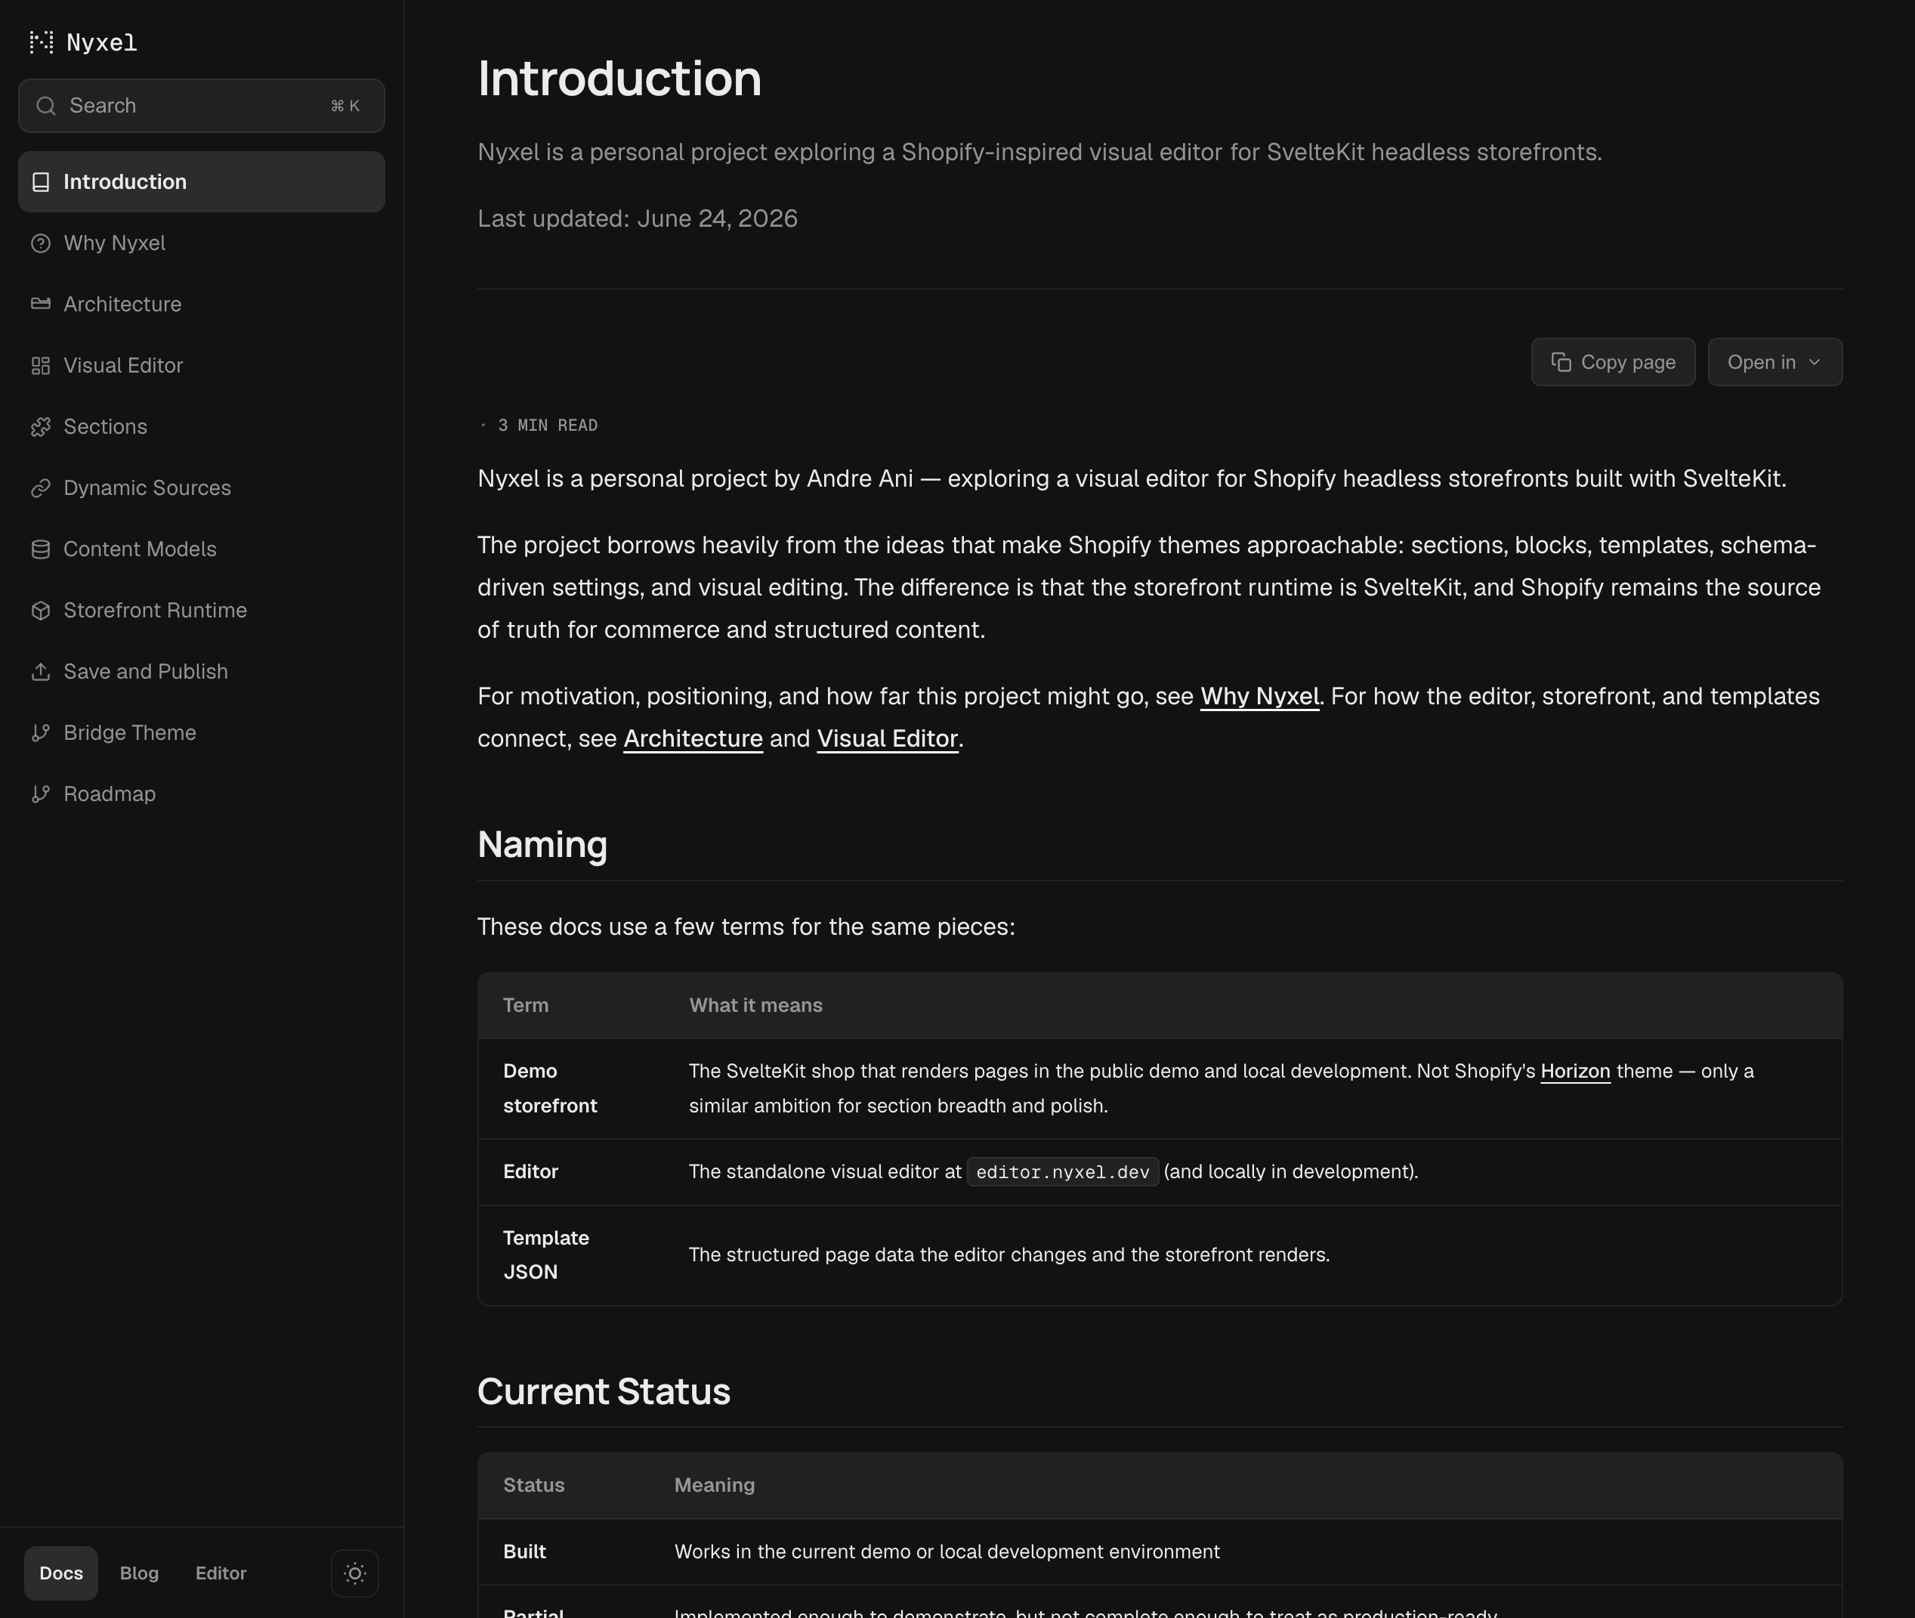Click the Term column header
Image resolution: width=1915 pixels, height=1618 pixels.
click(x=527, y=1005)
